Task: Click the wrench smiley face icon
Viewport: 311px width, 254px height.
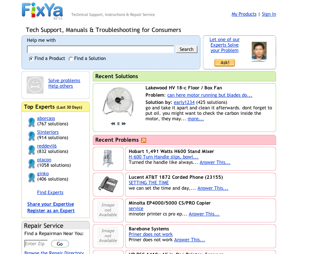Action: point(35,85)
